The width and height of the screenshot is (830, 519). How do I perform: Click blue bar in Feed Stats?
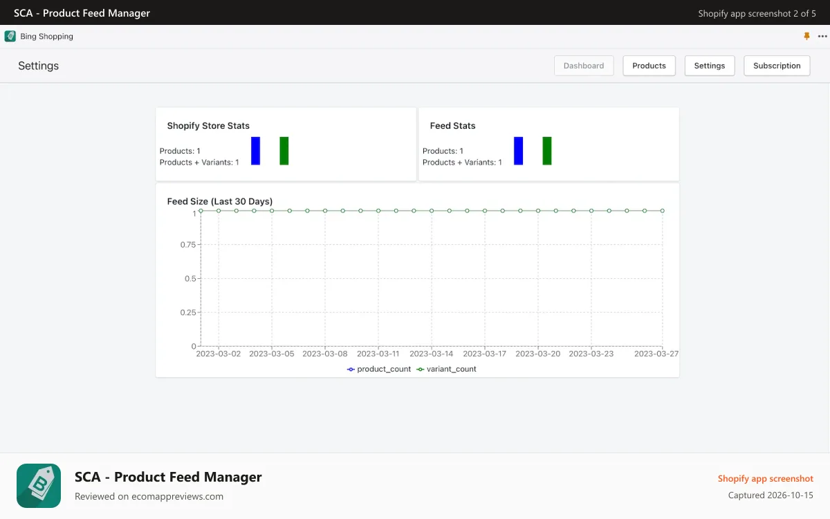pyautogui.click(x=518, y=151)
